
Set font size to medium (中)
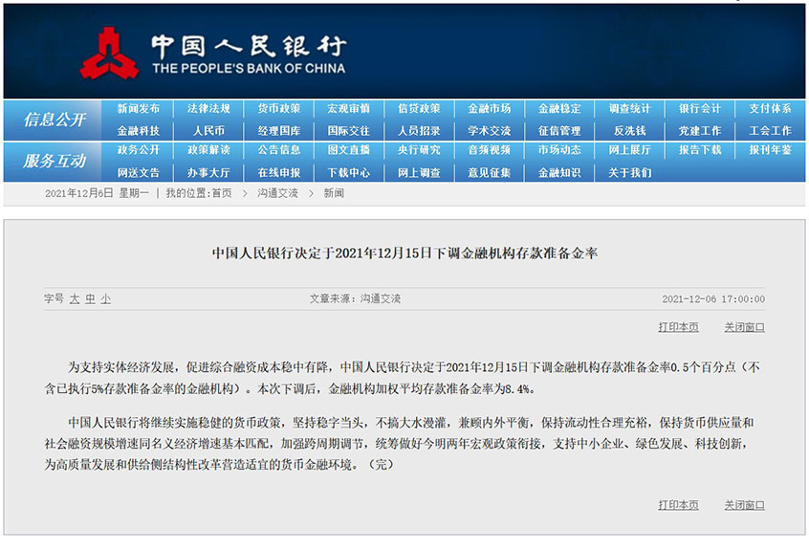click(x=90, y=298)
